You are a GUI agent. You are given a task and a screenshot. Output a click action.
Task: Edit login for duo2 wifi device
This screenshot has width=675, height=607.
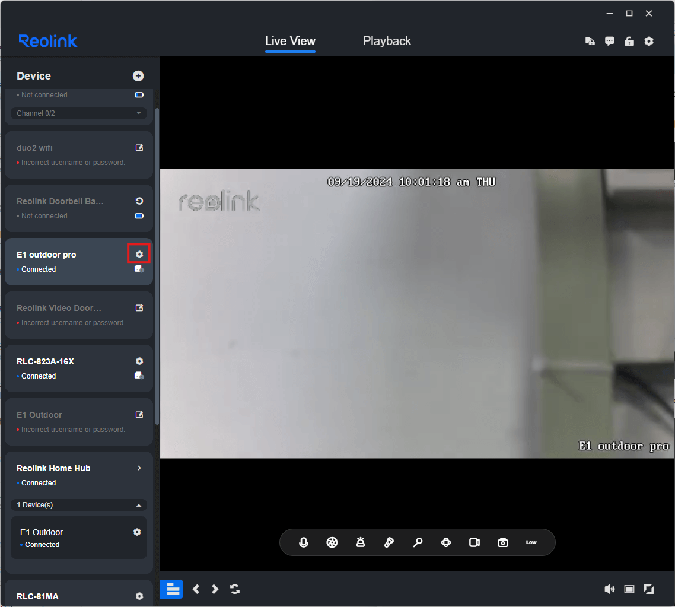(139, 148)
